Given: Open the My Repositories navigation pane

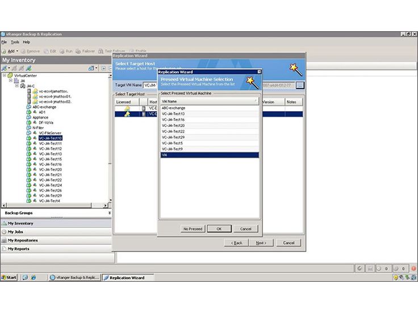Looking at the screenshot, I should 56,240.
